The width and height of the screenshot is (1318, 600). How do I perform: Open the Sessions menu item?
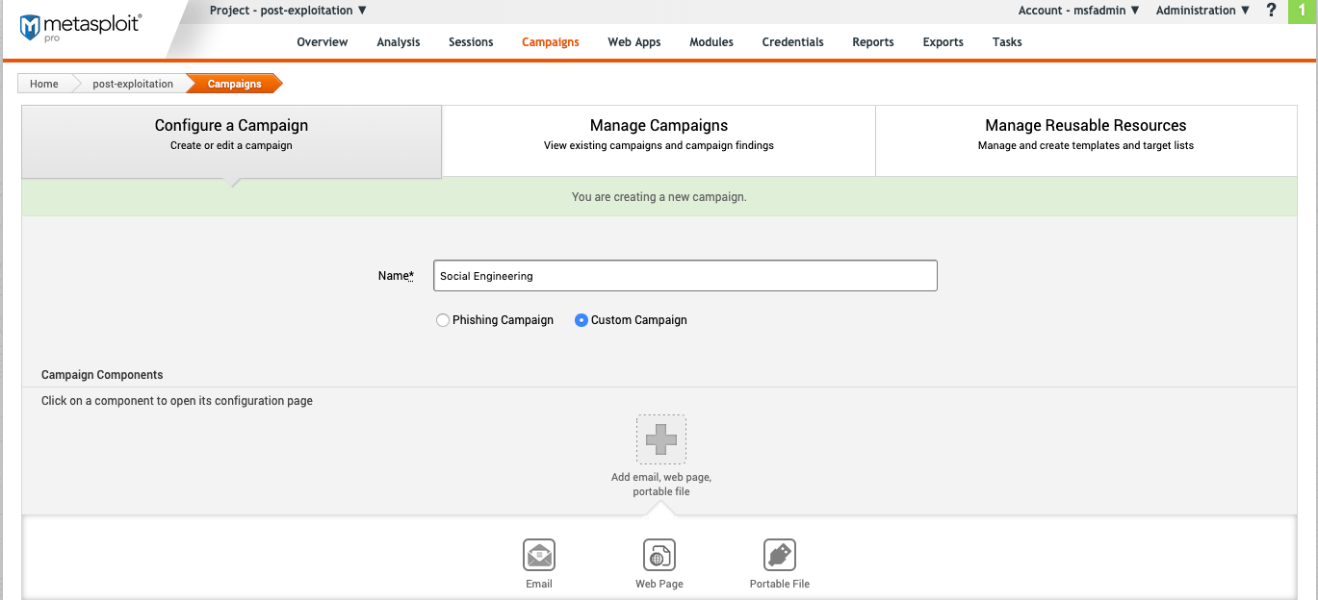click(x=471, y=42)
